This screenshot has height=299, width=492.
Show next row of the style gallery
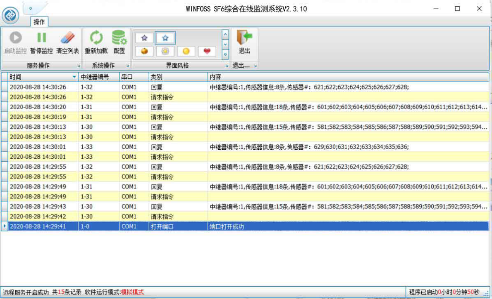coord(225,45)
